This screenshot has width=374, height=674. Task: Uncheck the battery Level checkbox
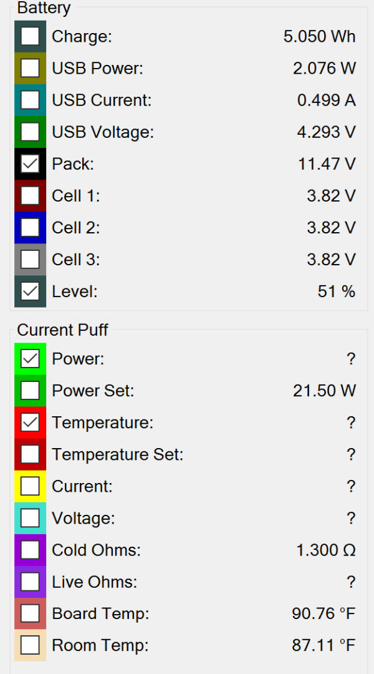30,291
